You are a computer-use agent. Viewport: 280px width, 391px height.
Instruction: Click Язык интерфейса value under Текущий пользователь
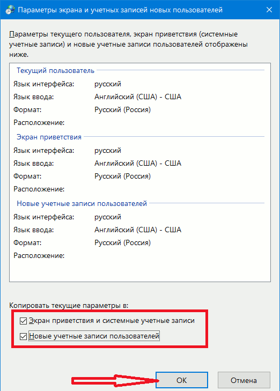point(108,84)
